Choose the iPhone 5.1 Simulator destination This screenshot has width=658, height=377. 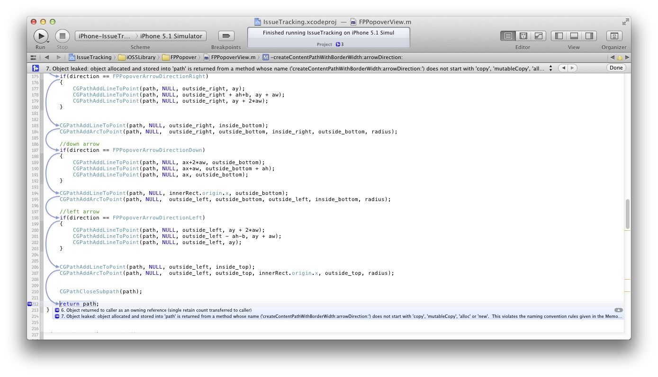pos(171,36)
